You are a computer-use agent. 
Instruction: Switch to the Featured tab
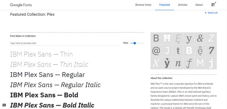tap(165, 5)
